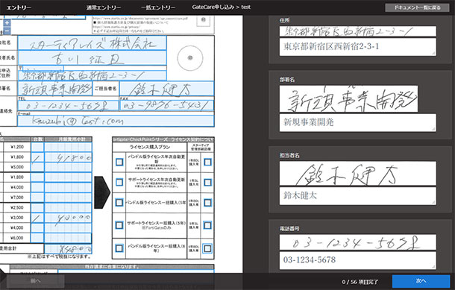Screen dimensions: 455x290
Task: Select handwritten name image in 担当者名 panel
Action: [x=358, y=174]
